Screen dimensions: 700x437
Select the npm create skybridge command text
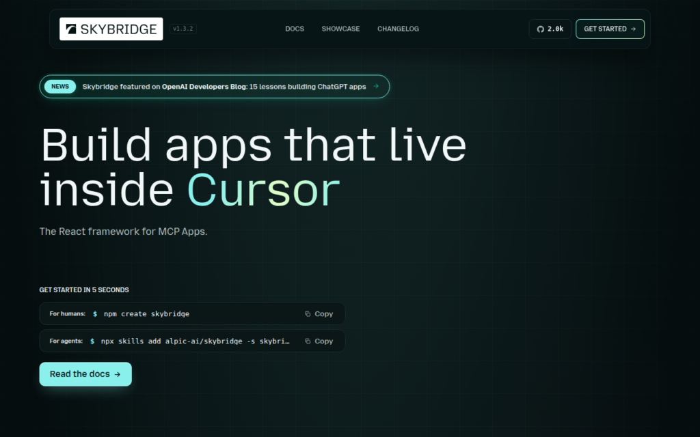coord(146,314)
